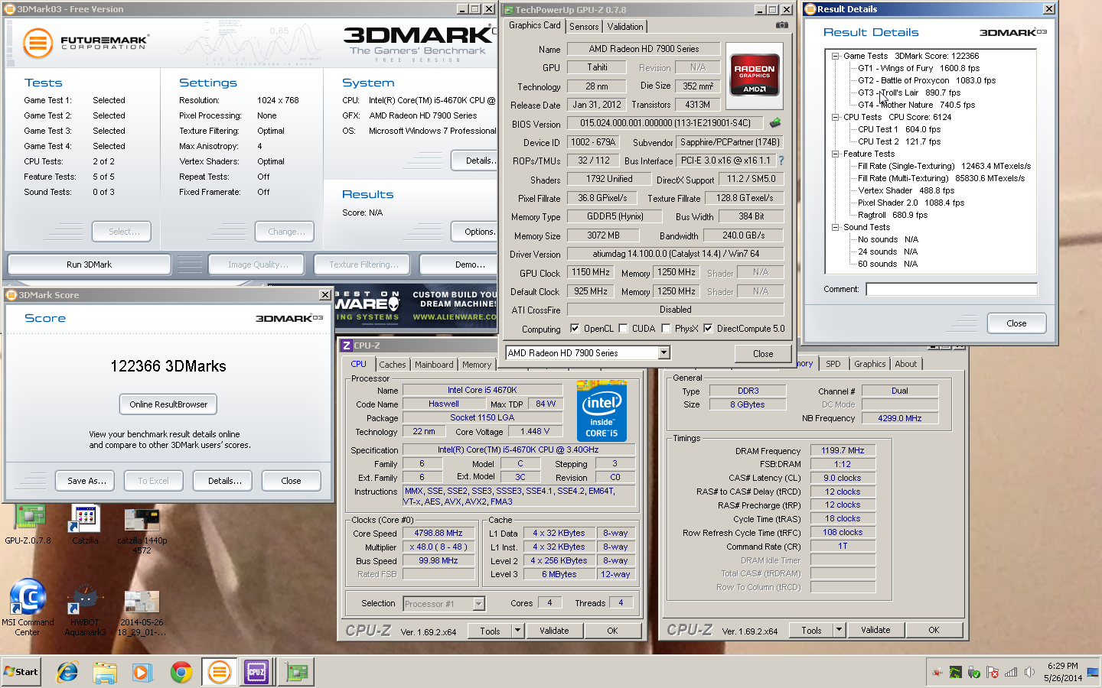Toggle the PhysX checkbox in GPU-Z
Image resolution: width=1102 pixels, height=688 pixels.
(666, 329)
